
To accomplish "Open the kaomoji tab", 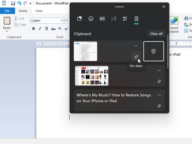I will point(114,19).
